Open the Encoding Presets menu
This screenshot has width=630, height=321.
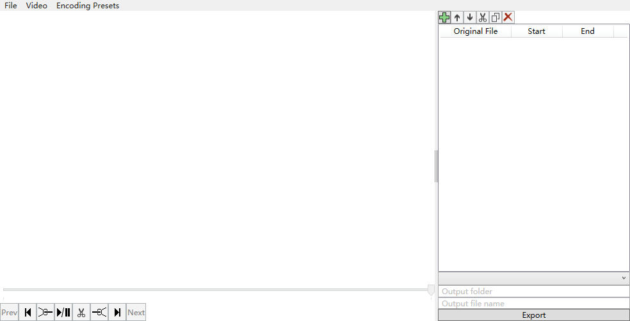[x=88, y=6]
